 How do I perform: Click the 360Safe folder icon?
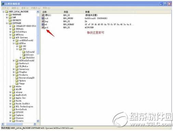coord(14,29)
